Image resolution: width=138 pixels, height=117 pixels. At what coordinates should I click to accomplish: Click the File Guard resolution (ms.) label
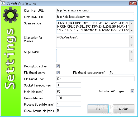coord(89,73)
